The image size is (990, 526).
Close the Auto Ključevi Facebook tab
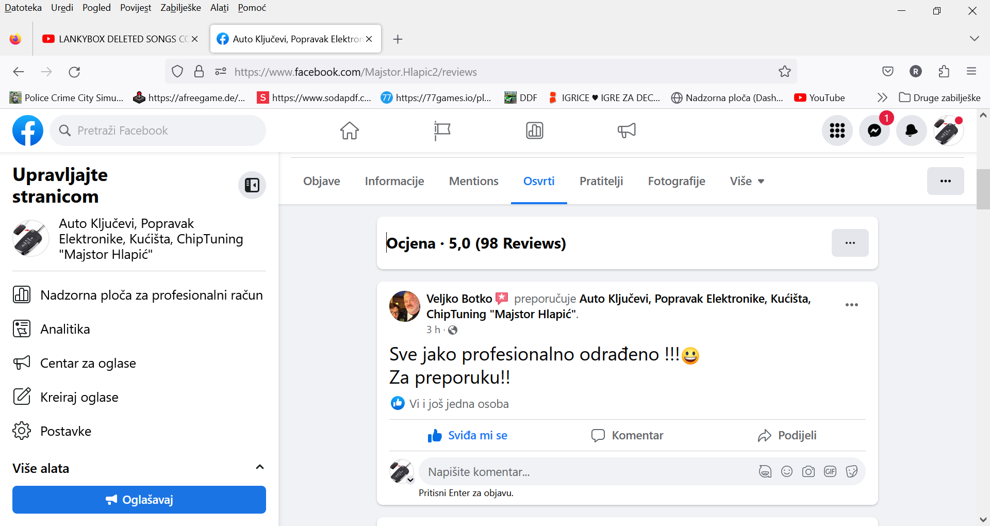click(369, 39)
